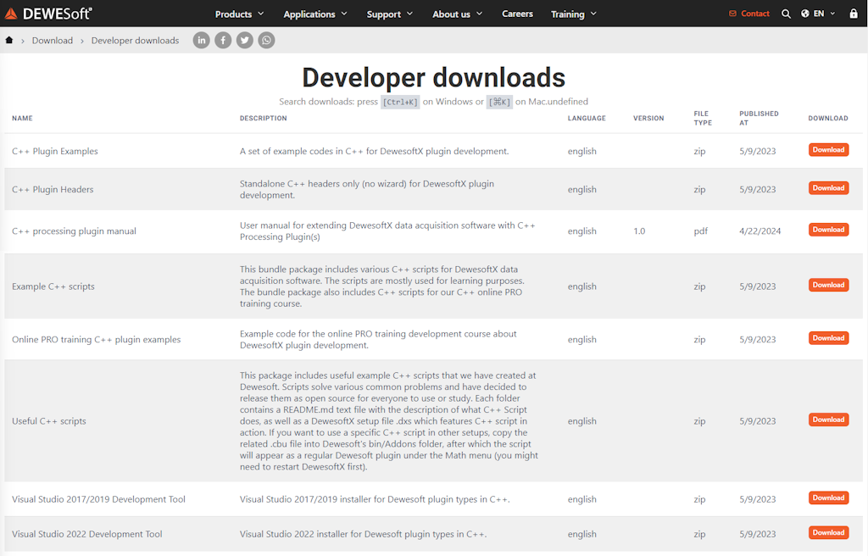Expand the About us menu
The width and height of the screenshot is (868, 556).
click(x=457, y=14)
